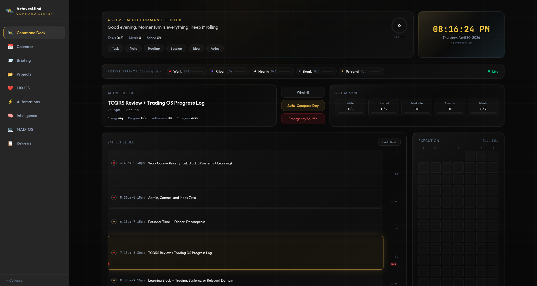537x286 pixels.
Task: Click the Add Block button
Action: [x=389, y=142]
